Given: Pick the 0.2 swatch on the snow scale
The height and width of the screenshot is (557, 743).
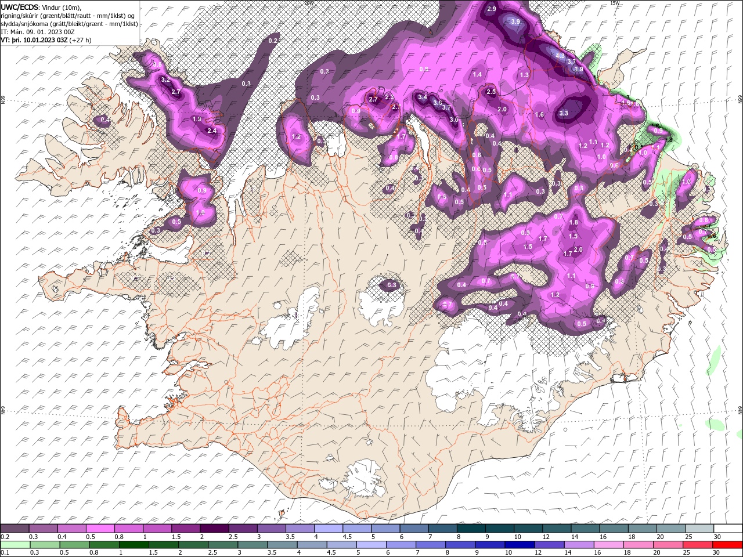Looking at the screenshot, I should 15,529.
